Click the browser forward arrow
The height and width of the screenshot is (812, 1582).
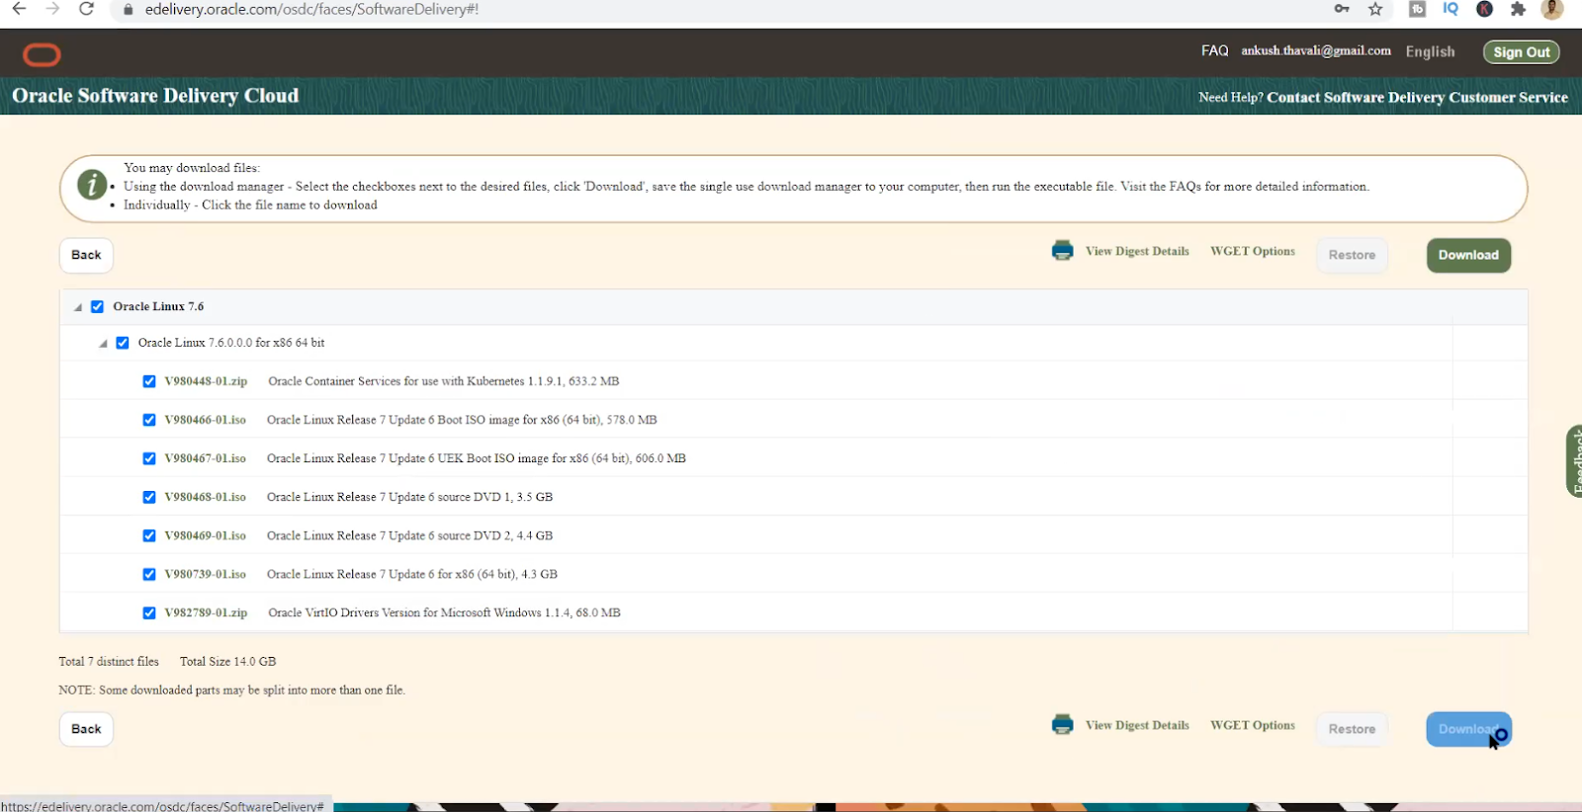tap(52, 9)
